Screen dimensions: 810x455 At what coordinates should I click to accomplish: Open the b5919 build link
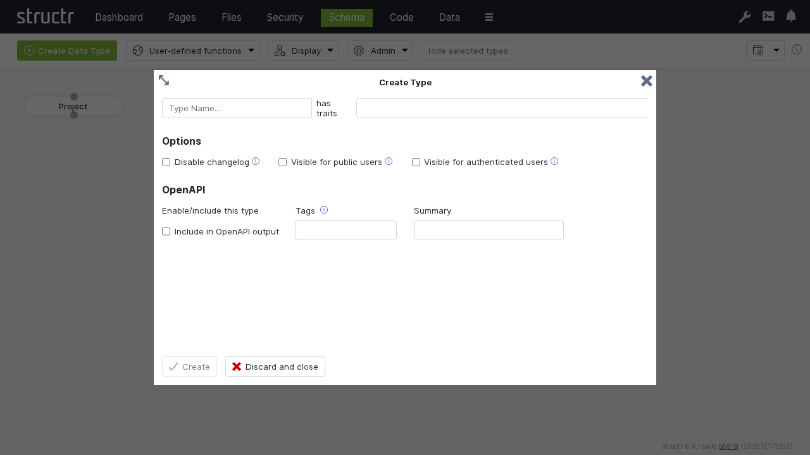click(728, 446)
